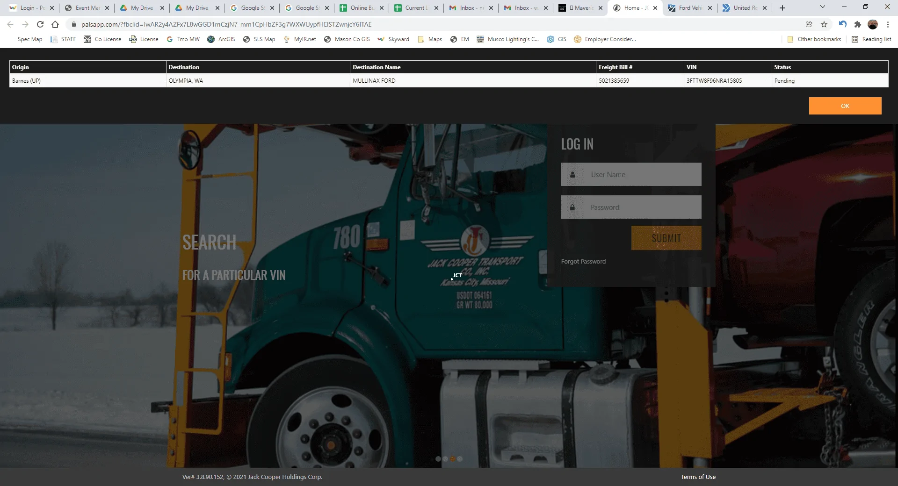
Task: Open the Maps bookmark folder
Action: (x=430, y=39)
